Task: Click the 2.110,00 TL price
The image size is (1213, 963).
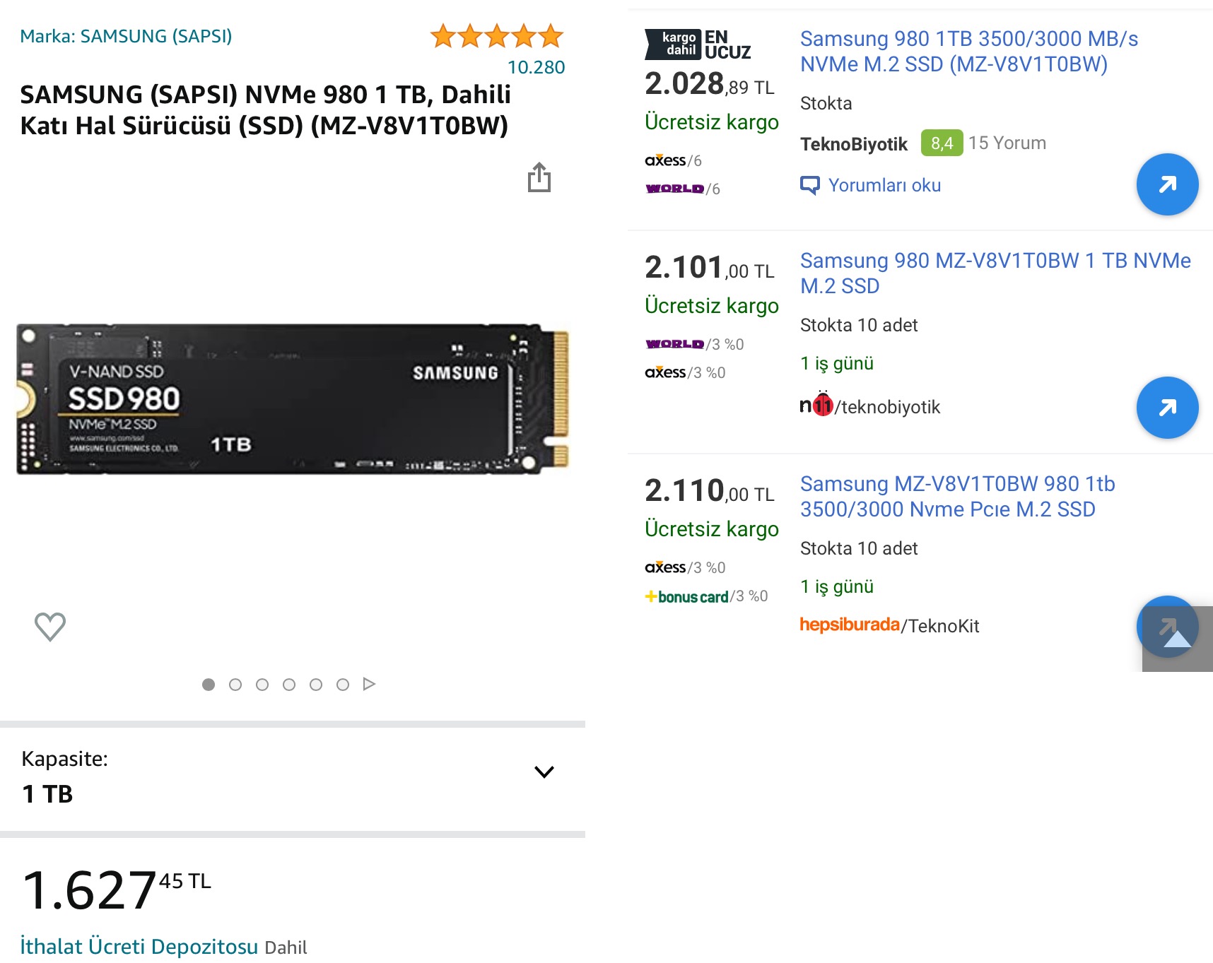Action: 710,491
